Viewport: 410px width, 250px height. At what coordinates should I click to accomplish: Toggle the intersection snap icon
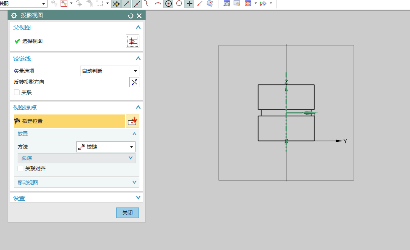(158, 4)
